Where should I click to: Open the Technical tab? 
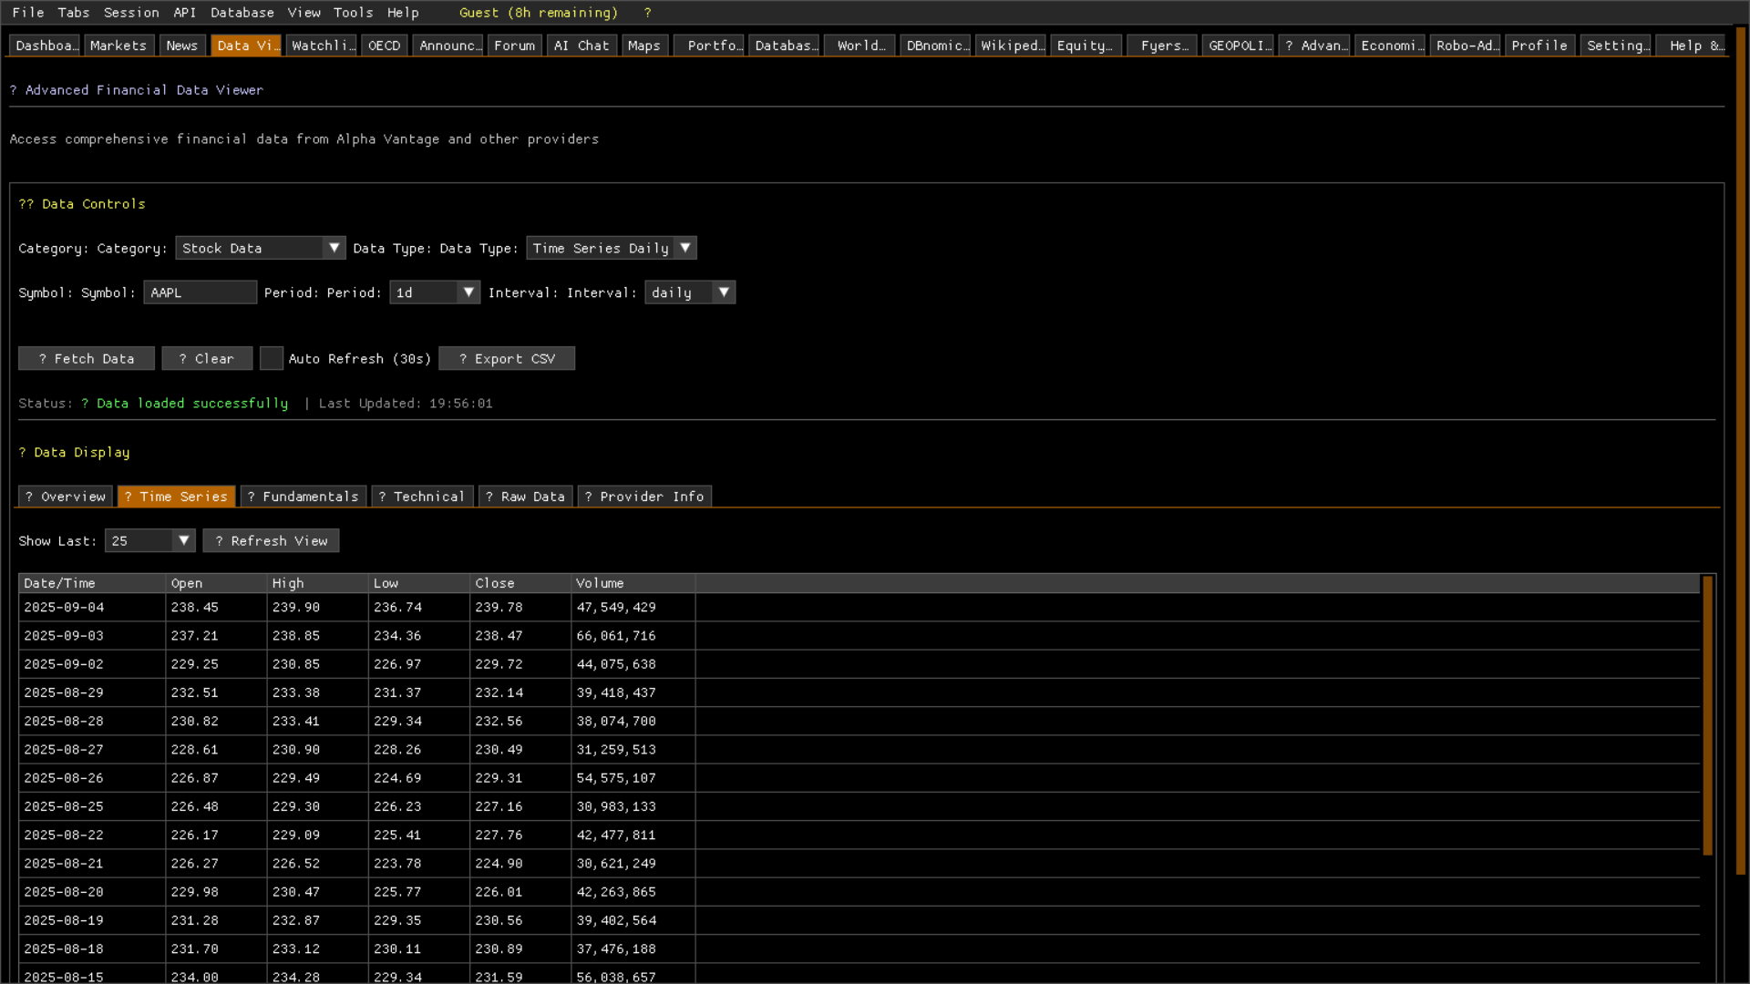422,497
